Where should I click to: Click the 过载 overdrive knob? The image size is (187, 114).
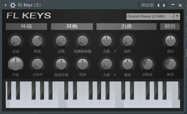click(61, 41)
